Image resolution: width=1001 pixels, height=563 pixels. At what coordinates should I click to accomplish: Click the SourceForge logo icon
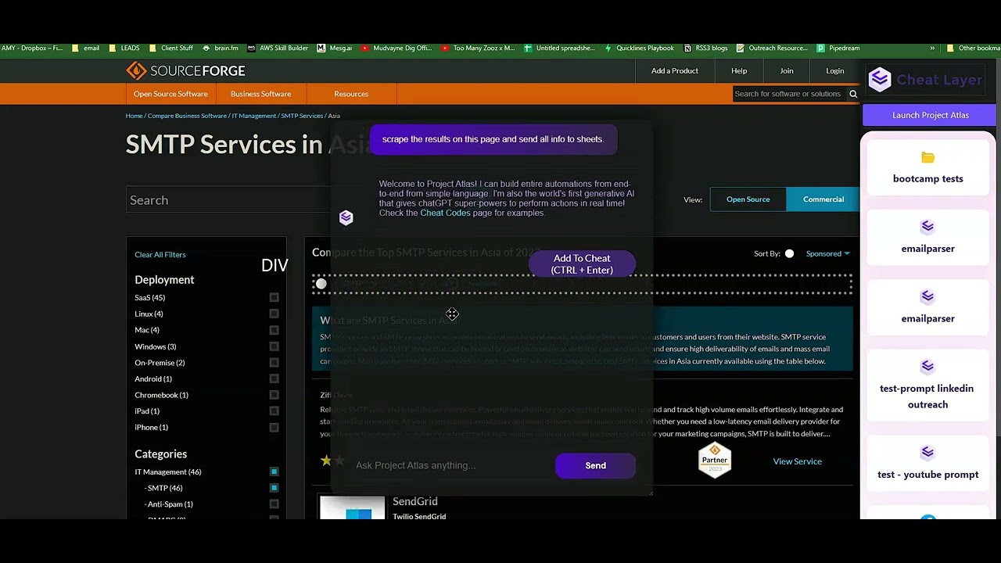[136, 70]
